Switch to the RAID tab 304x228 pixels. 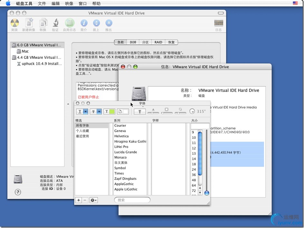pyautogui.click(x=158, y=42)
